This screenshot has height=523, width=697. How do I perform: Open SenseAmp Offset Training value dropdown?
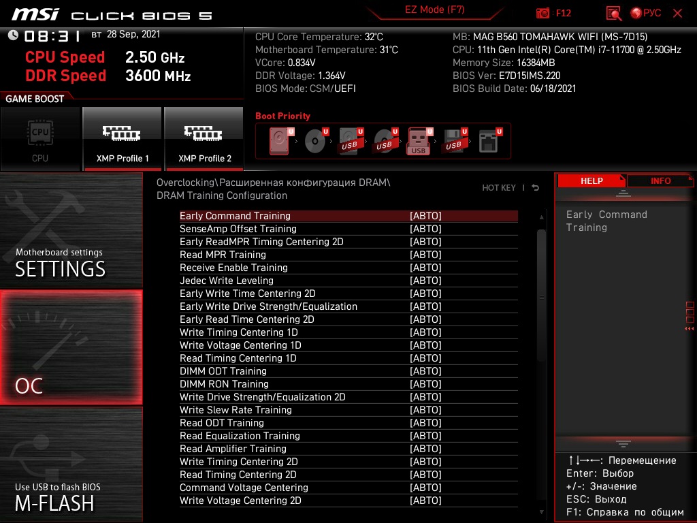(425, 229)
